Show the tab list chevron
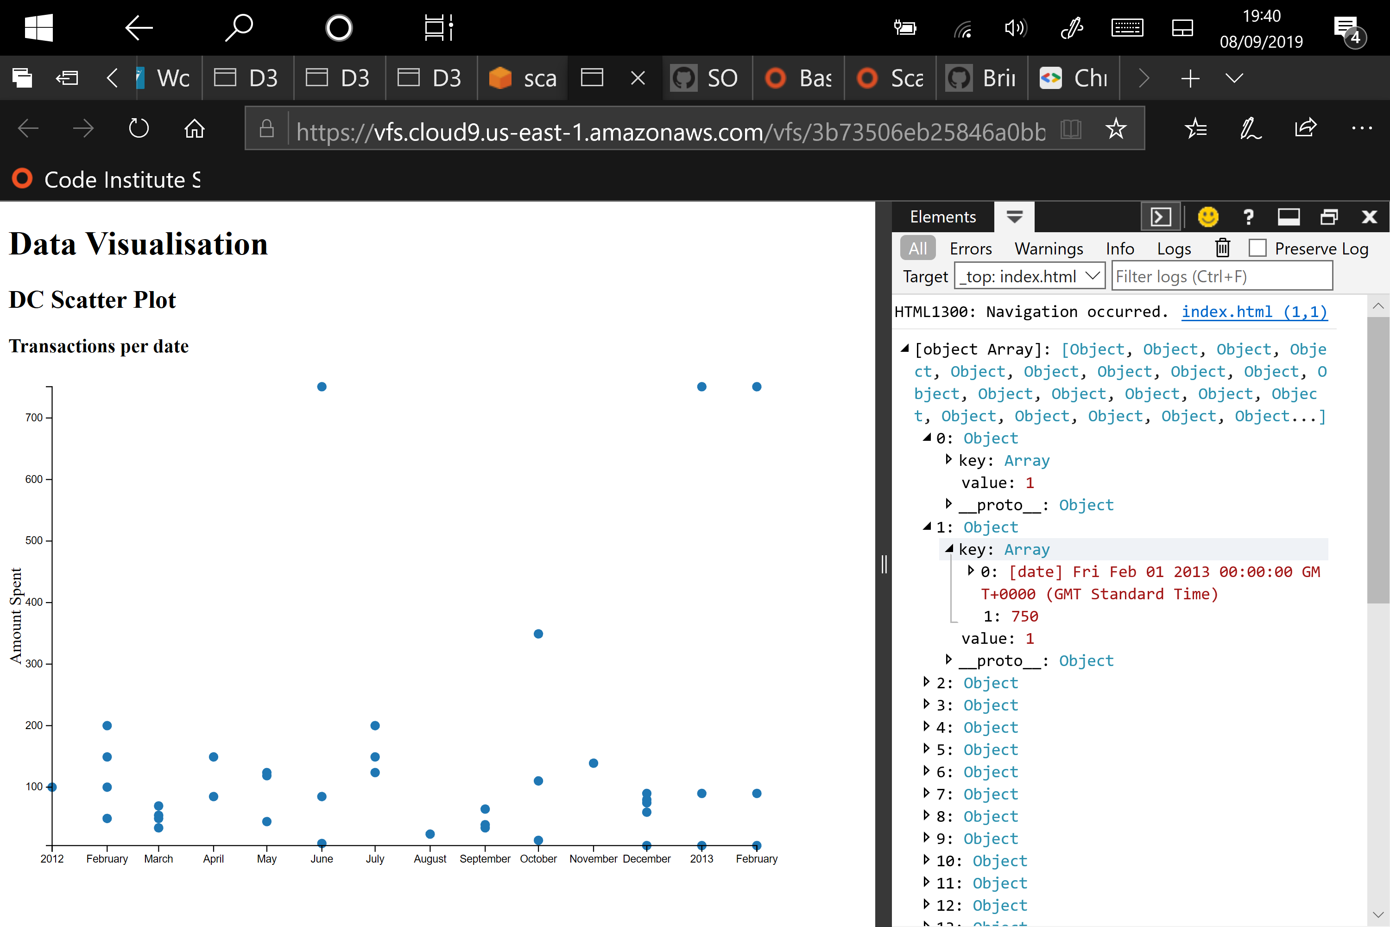Image resolution: width=1390 pixels, height=927 pixels. click(x=1234, y=78)
